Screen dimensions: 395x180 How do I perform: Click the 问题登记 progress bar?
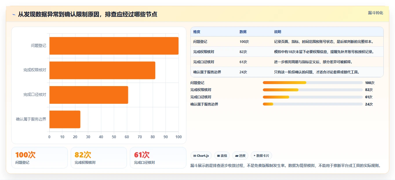(313, 83)
